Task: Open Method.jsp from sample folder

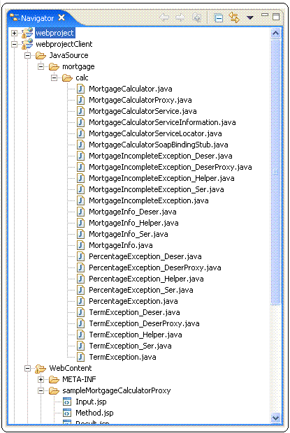Action: 94,413
